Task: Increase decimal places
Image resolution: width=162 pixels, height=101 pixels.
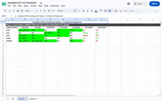Action: pyautogui.click(x=49, y=11)
